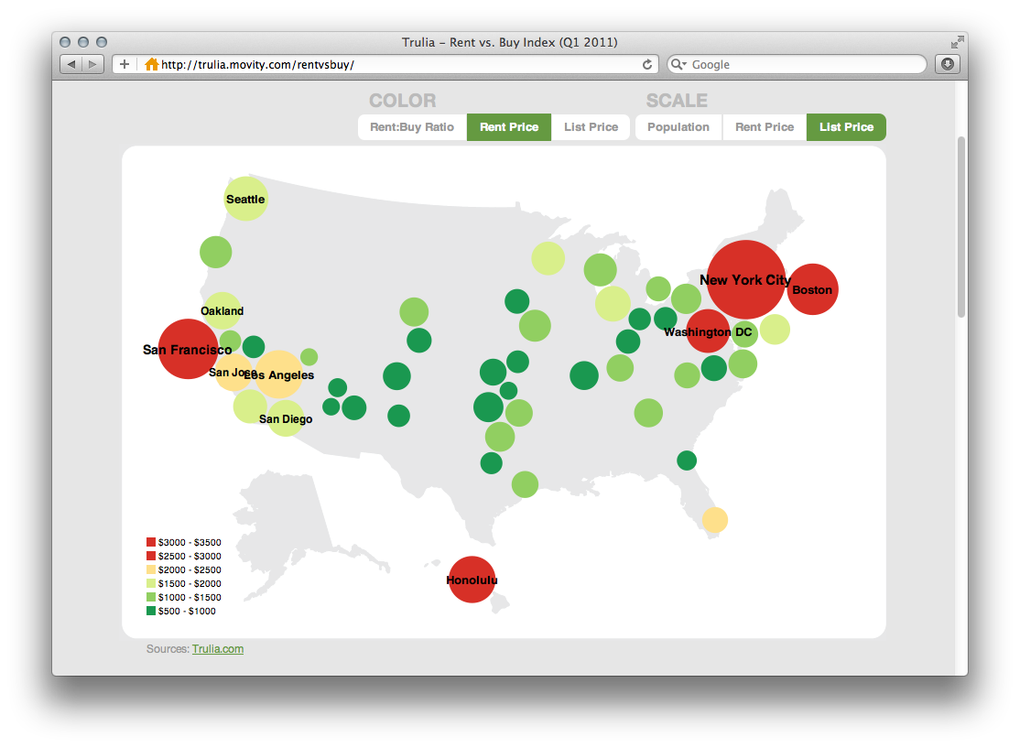Reload the page using the refresh icon
This screenshot has width=1020, height=748.
[x=647, y=64]
